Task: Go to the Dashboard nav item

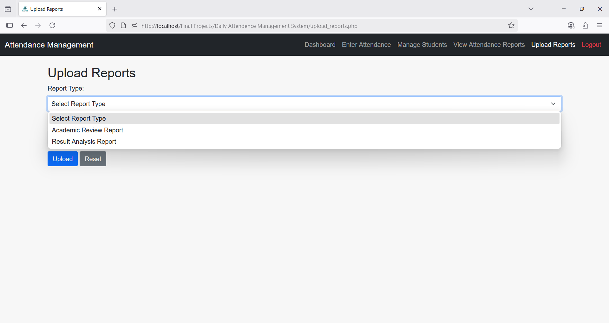Action: pyautogui.click(x=320, y=45)
